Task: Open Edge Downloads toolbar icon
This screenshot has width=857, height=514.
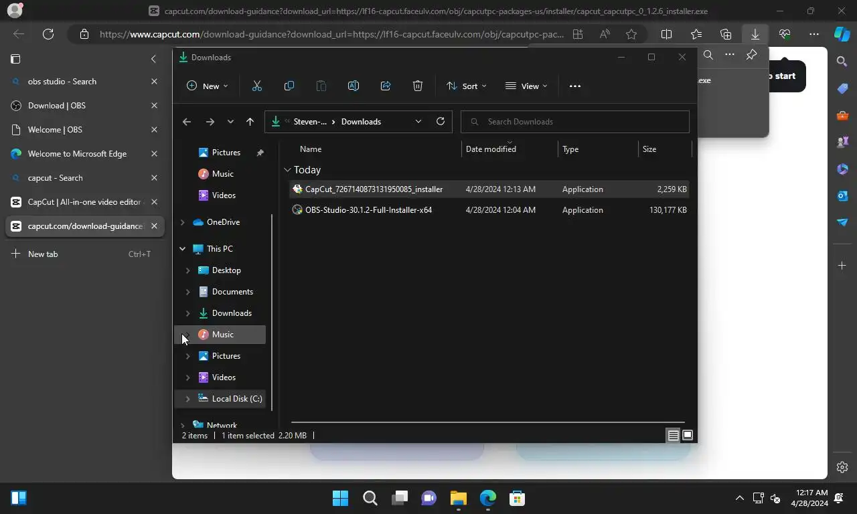Action: 755,34
